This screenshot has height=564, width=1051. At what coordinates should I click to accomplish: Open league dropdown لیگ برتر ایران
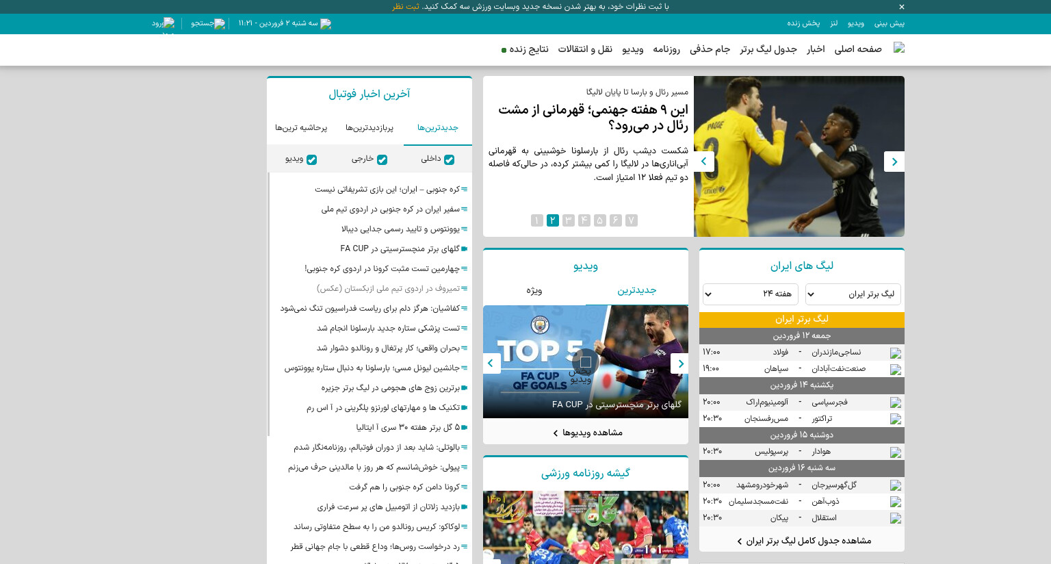(853, 294)
